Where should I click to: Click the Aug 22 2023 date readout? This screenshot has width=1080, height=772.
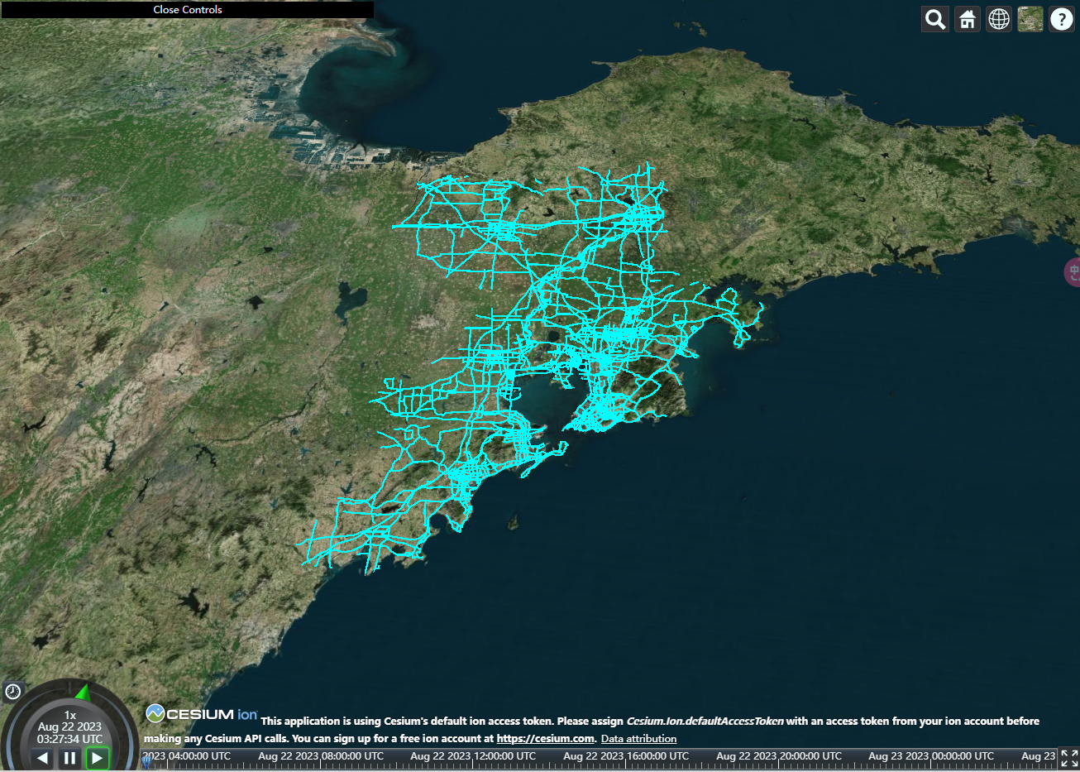coord(69,726)
